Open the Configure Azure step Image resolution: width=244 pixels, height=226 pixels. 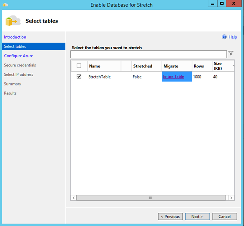[x=18, y=56]
